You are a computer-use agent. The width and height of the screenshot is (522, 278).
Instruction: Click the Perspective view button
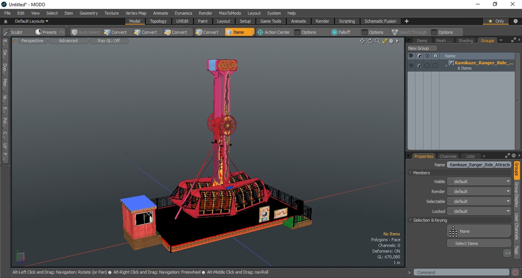[32, 41]
